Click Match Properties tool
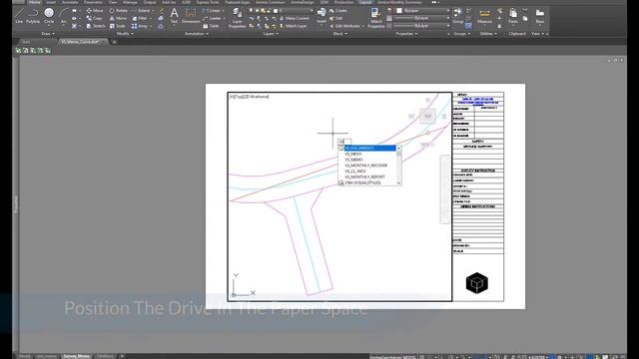 (x=375, y=18)
